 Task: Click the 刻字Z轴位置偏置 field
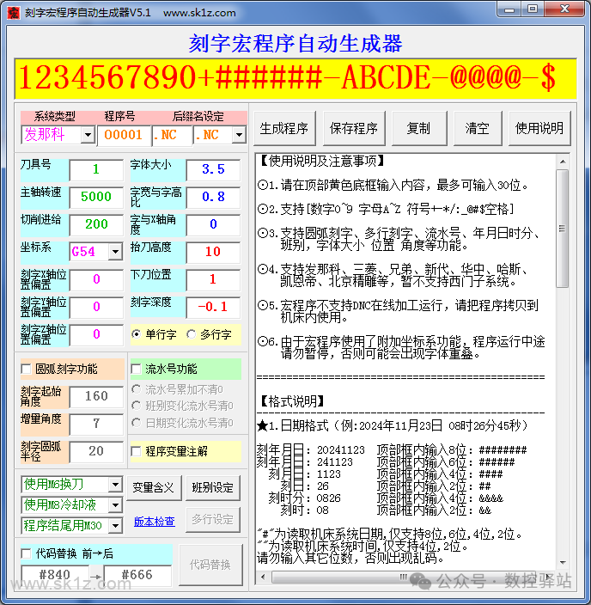tap(96, 334)
